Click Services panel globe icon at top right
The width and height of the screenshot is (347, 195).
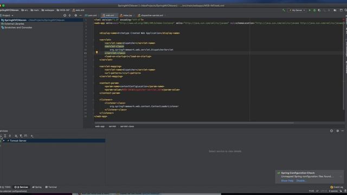[x=331, y=131]
